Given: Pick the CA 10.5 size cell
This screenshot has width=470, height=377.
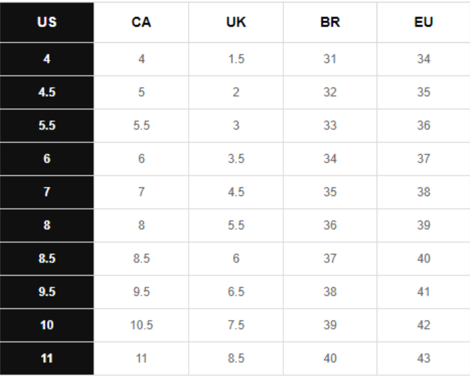Looking at the screenshot, I should 141,325.
